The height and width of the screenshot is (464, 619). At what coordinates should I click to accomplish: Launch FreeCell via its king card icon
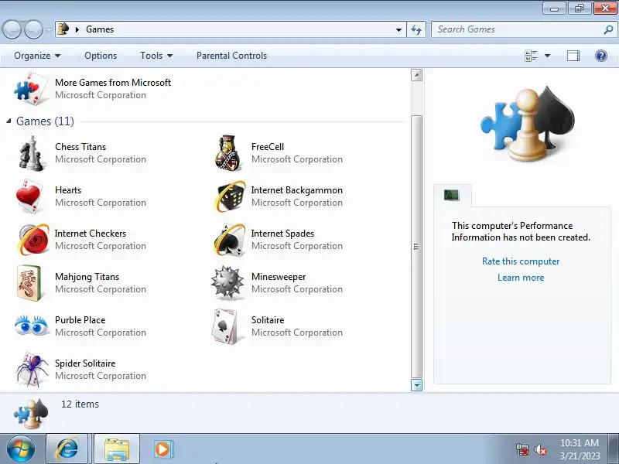pyautogui.click(x=227, y=153)
